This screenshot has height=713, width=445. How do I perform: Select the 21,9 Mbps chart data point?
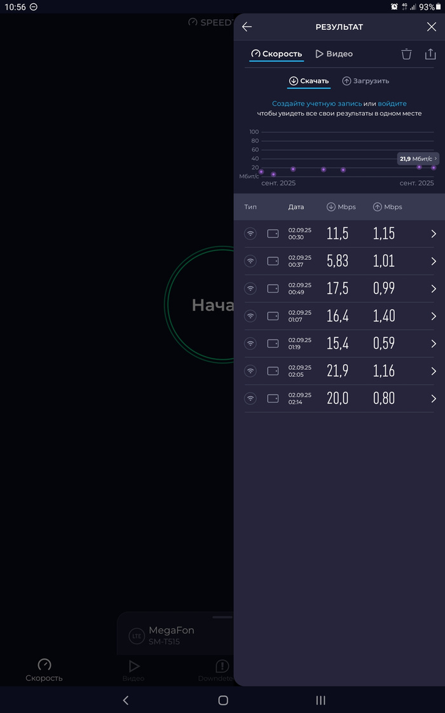tap(419, 167)
